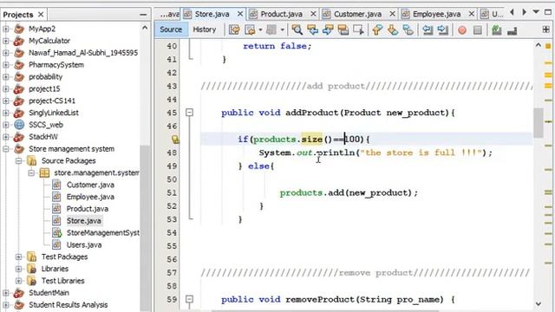Close the Projects panel tab
The height and width of the screenshot is (312, 555).
(41, 14)
